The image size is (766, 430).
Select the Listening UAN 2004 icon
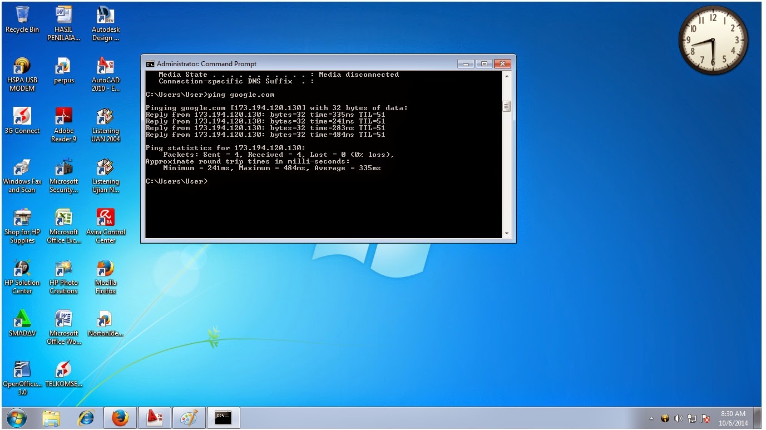[x=105, y=125]
